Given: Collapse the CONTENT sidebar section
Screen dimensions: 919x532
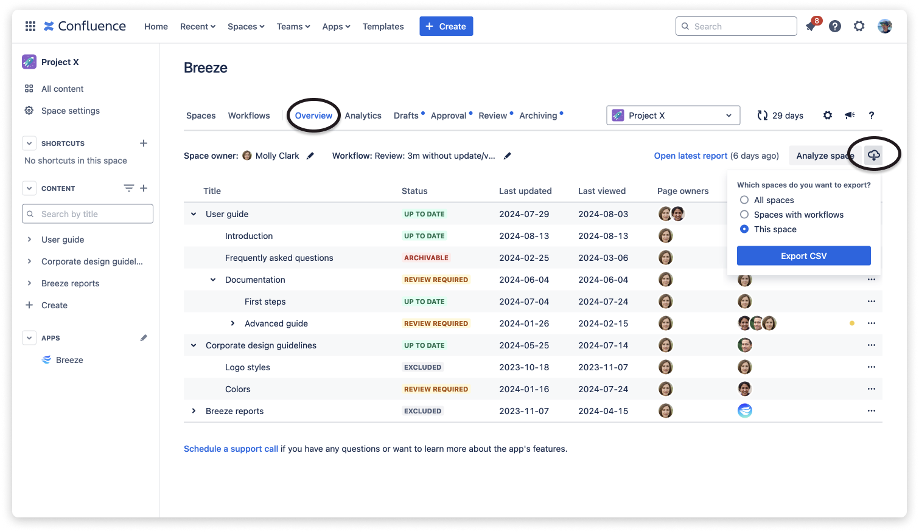Looking at the screenshot, I should [29, 188].
